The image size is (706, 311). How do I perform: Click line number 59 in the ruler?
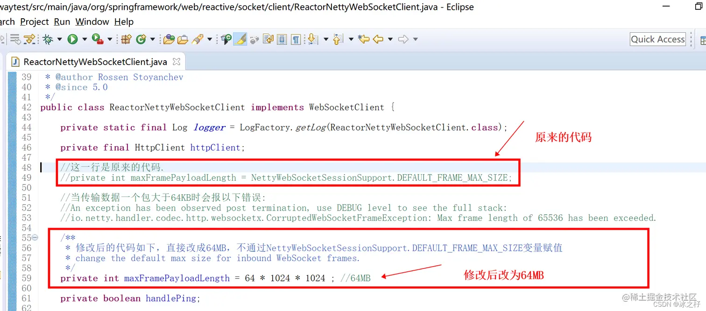27,278
